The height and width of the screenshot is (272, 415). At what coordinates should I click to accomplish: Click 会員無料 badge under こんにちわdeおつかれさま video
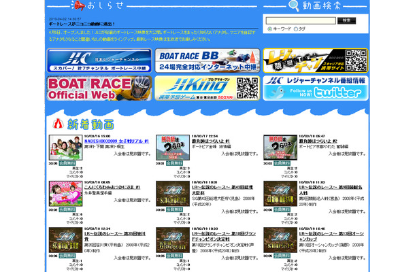[x=67, y=209]
